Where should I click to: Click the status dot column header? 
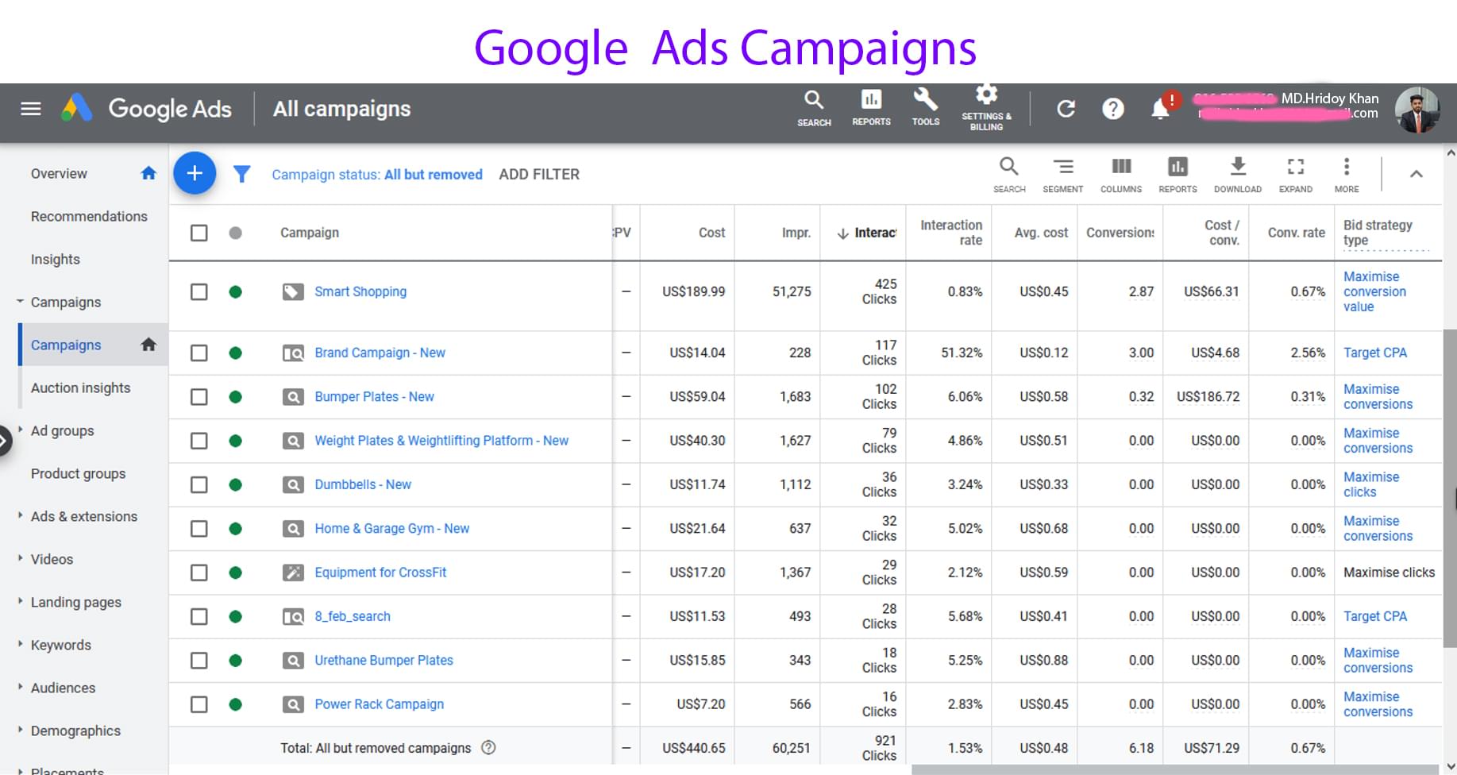(235, 233)
